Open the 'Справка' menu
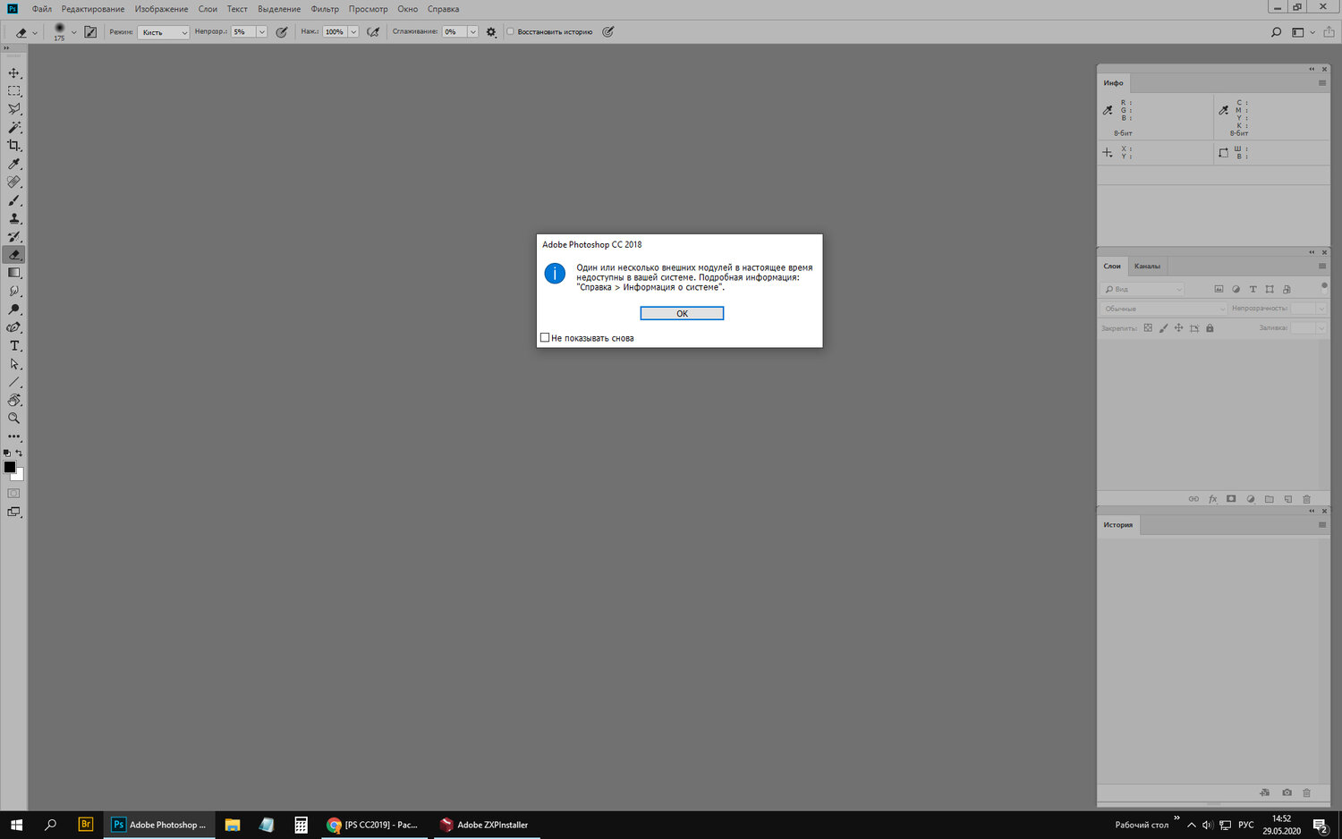The image size is (1342, 839). (x=444, y=9)
